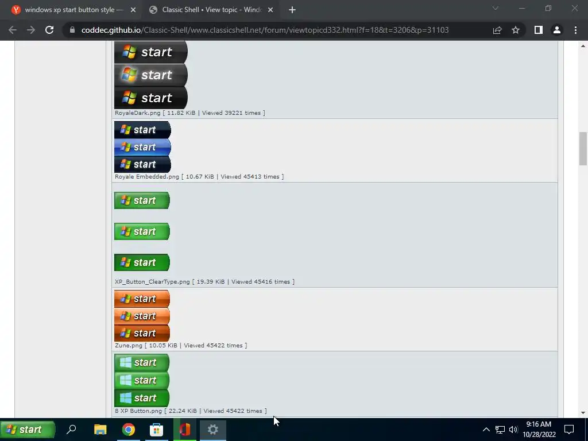
Task: Open Microsoft Store from the taskbar
Action: tap(156, 430)
